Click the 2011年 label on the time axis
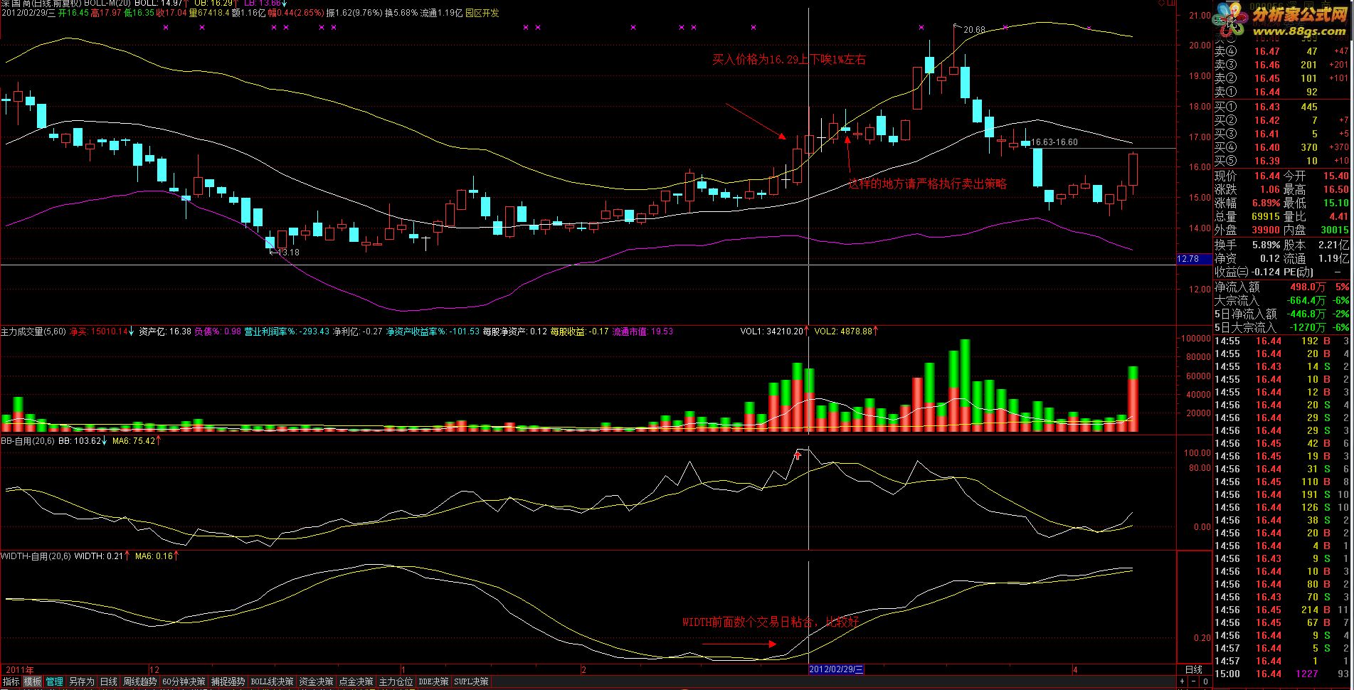The width and height of the screenshot is (1354, 690). (x=20, y=669)
